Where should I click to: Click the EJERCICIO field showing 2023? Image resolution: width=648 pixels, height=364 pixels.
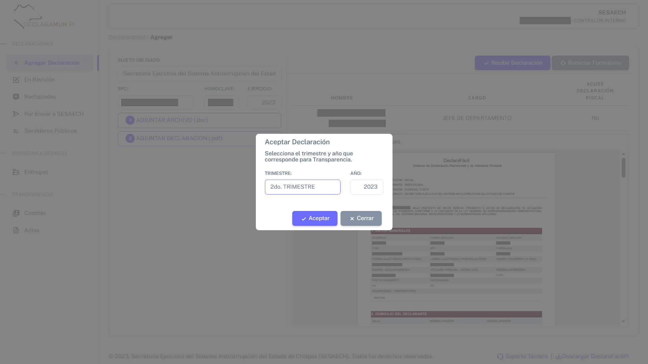(264, 102)
